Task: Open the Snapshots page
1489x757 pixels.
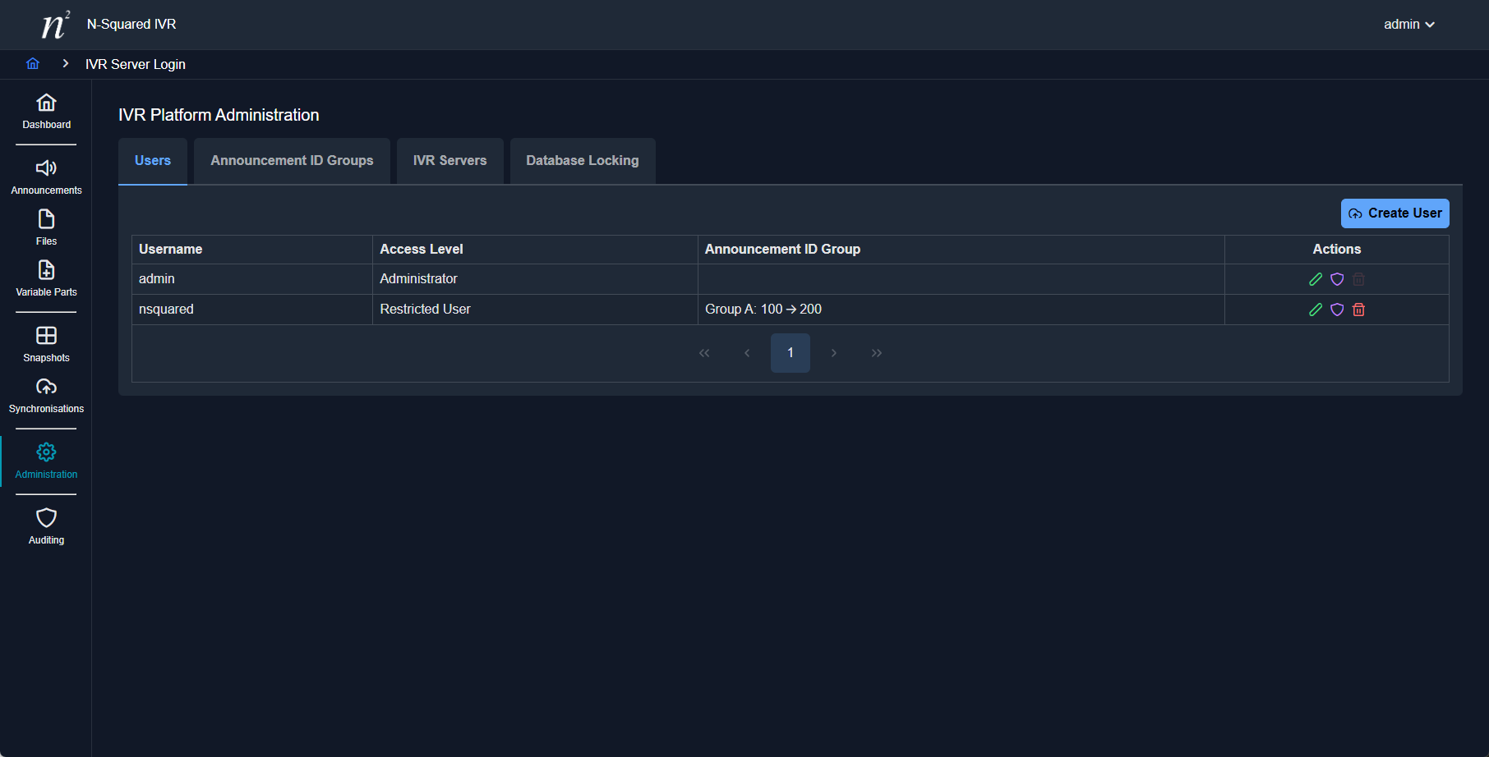Action: (x=46, y=345)
